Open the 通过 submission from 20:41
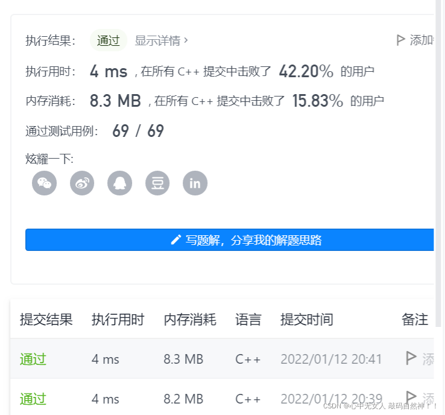The image size is (445, 415). click(x=33, y=359)
